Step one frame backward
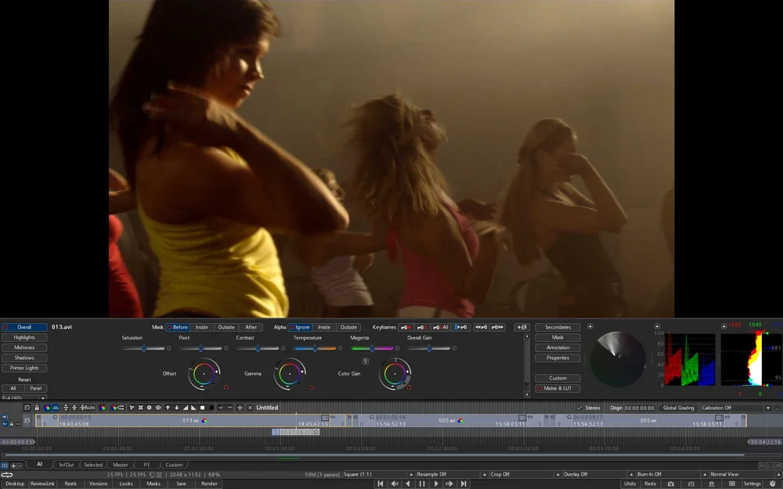This screenshot has height=489, width=783. [x=395, y=484]
